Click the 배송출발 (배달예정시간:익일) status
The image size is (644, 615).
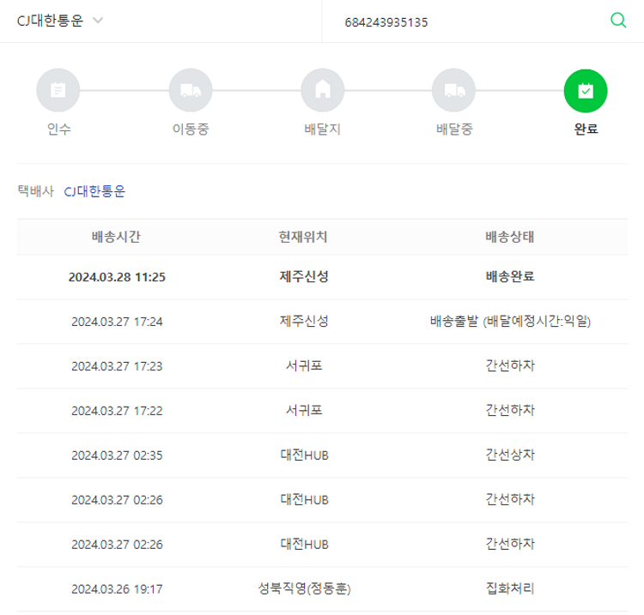pos(510,322)
